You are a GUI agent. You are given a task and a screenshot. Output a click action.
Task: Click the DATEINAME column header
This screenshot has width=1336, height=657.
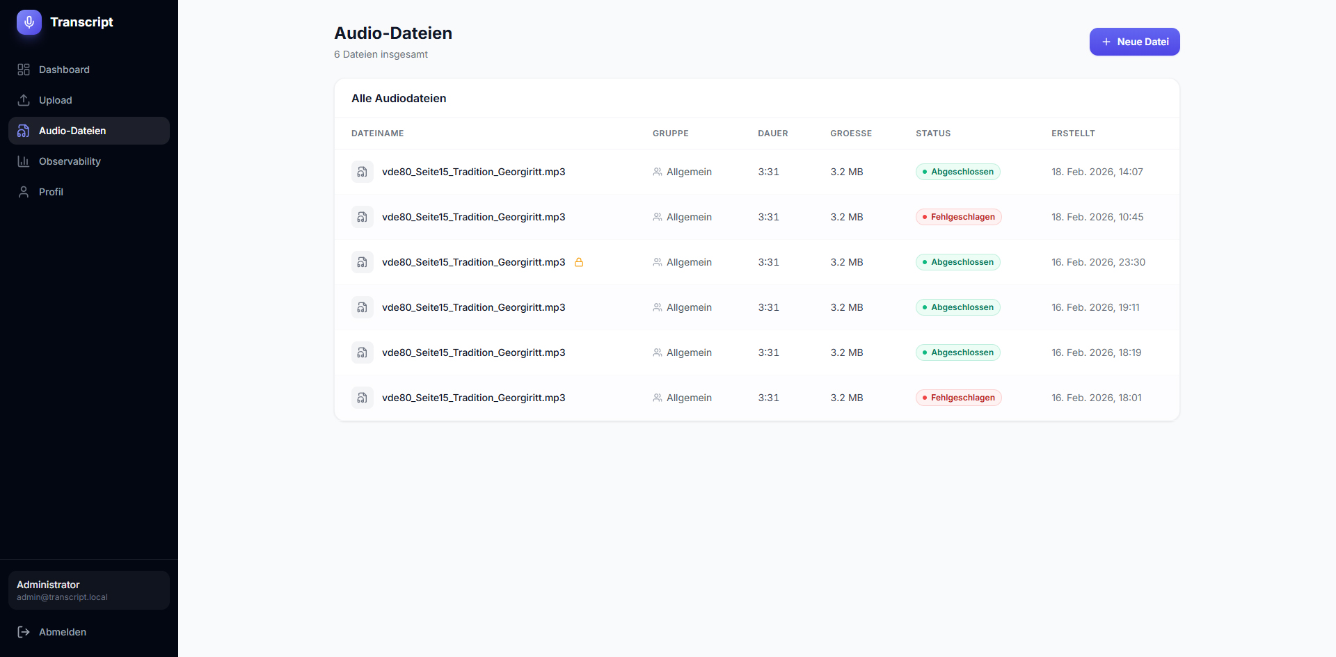[377, 133]
